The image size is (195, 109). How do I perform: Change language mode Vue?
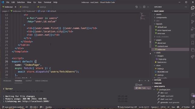(x=173, y=107)
